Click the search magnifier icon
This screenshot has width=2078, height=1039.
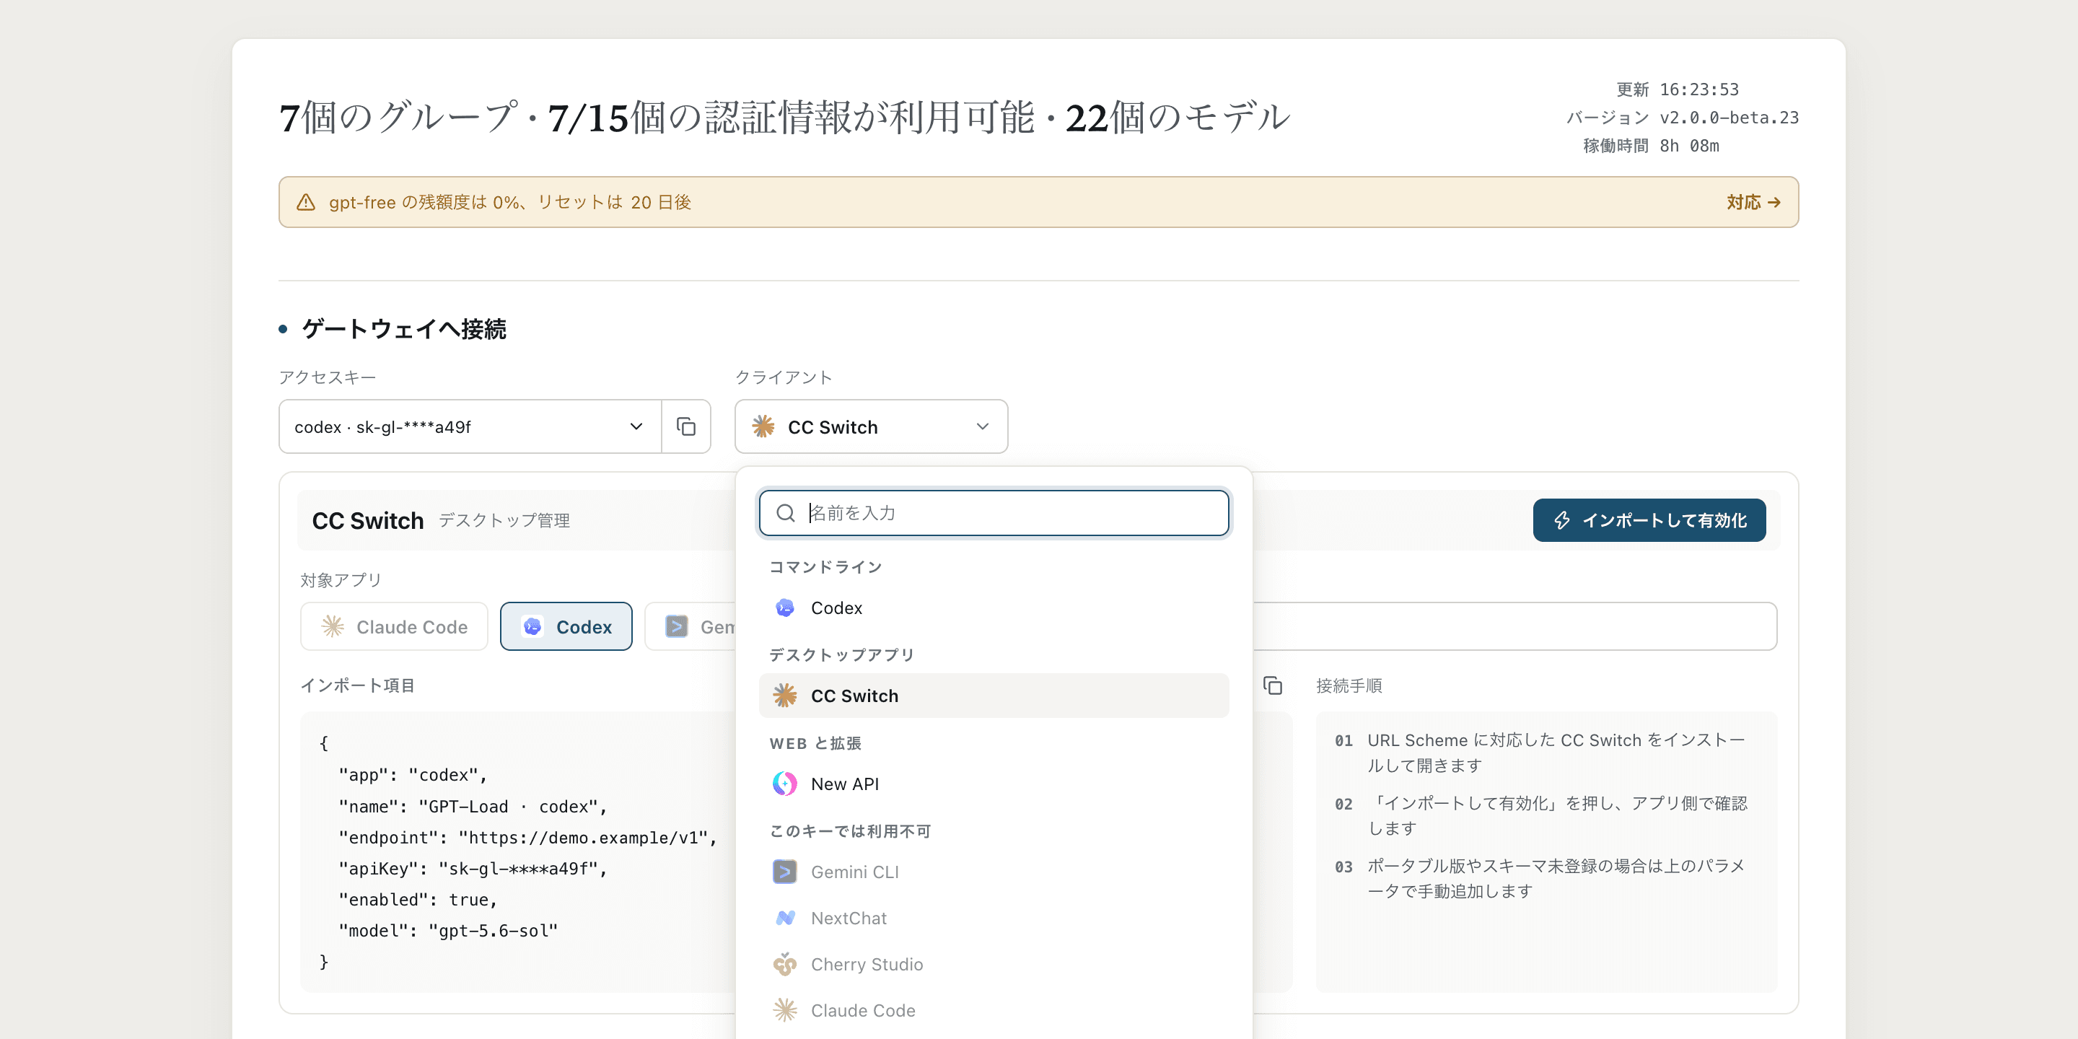pos(786,513)
